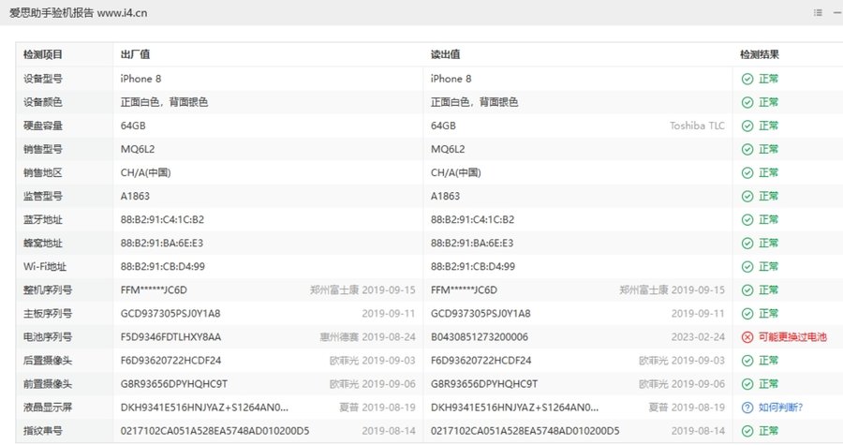Screen dimensions: 843x445
Task: Select the 主板序列号 row label
Action: click(48, 314)
